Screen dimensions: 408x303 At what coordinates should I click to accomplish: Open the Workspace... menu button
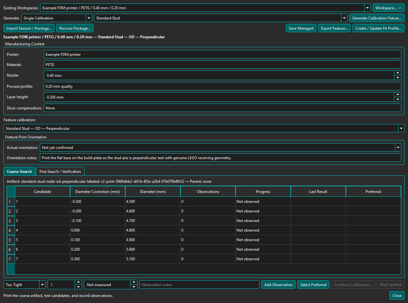(x=388, y=8)
